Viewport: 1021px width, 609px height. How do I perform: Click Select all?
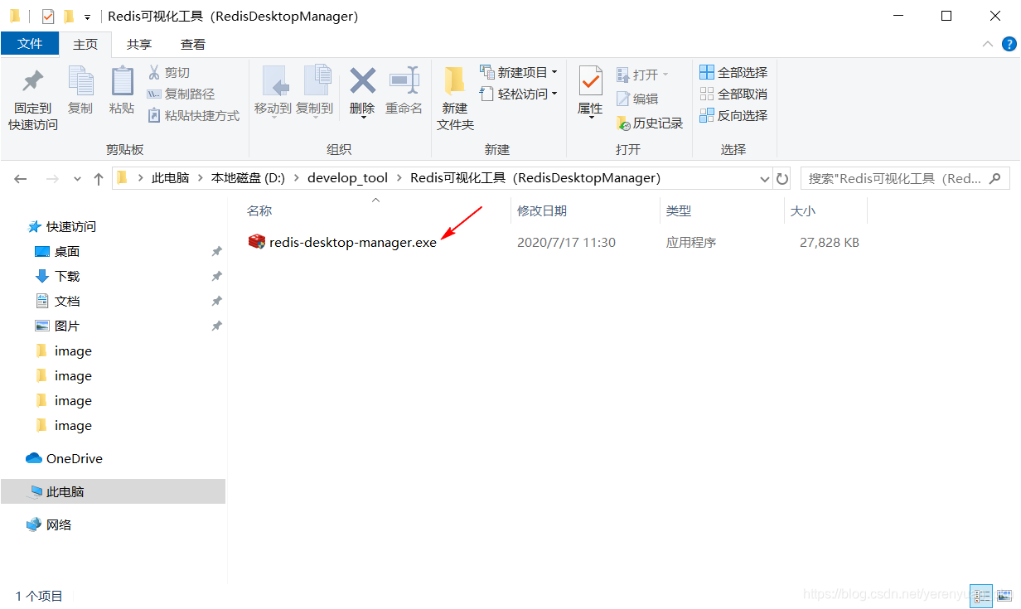click(x=733, y=73)
